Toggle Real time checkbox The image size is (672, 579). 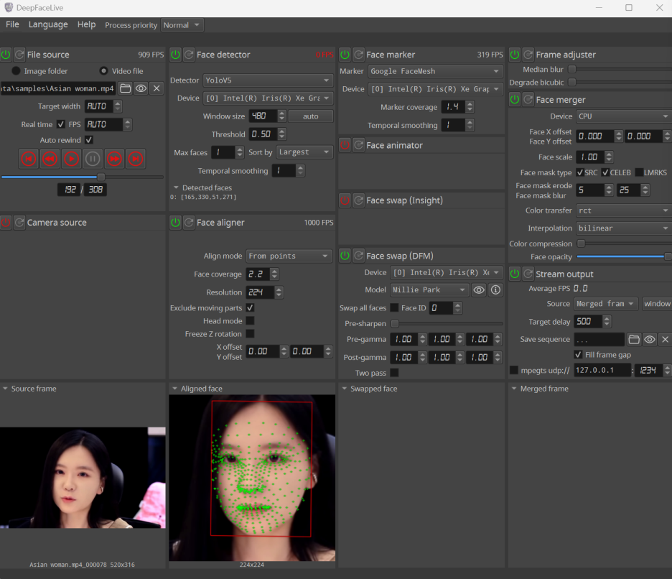(x=61, y=124)
